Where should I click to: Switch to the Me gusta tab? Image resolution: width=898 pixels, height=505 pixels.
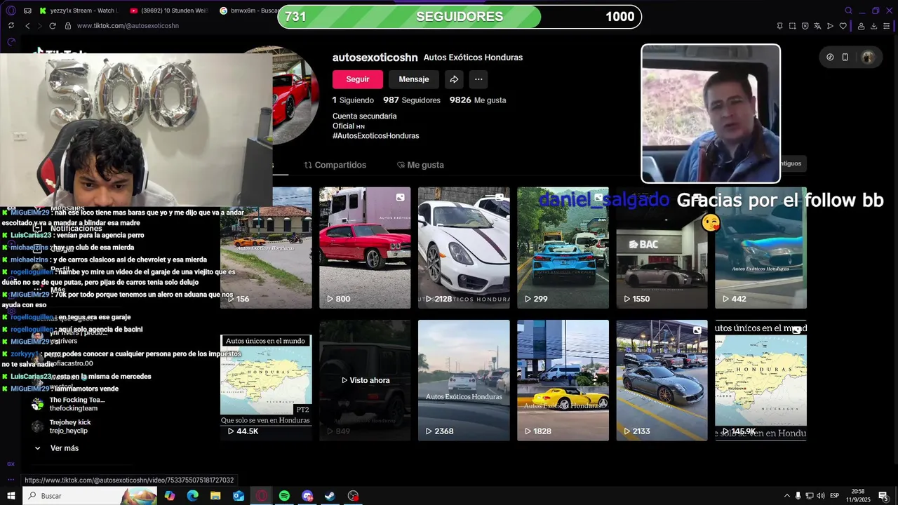coord(420,165)
